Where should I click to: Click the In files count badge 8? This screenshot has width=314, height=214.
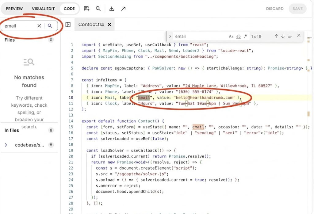coord(51,130)
